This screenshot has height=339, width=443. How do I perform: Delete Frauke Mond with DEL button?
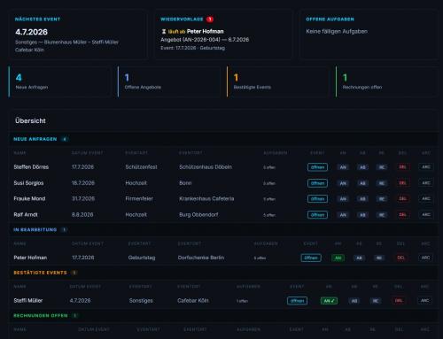tap(402, 198)
